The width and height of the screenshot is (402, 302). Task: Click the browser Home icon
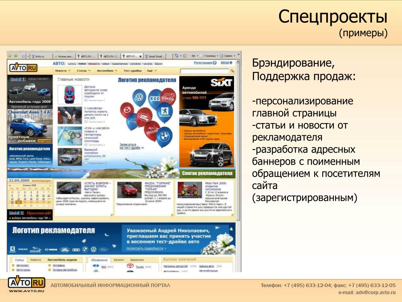177,56
